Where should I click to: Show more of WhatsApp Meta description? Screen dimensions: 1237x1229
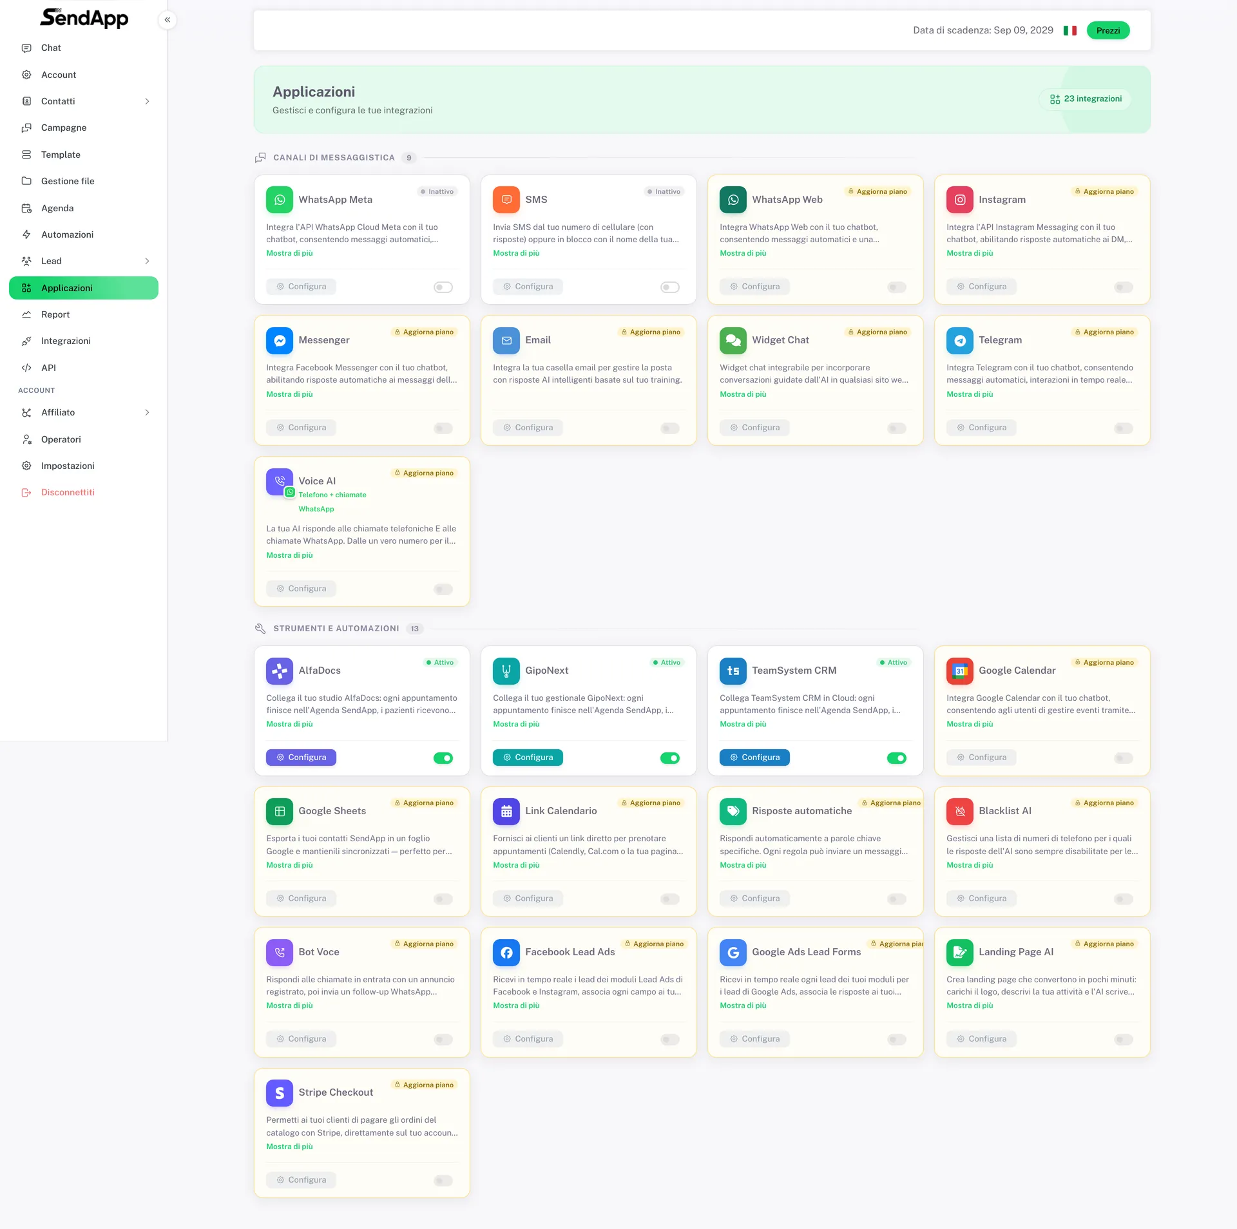tap(289, 253)
